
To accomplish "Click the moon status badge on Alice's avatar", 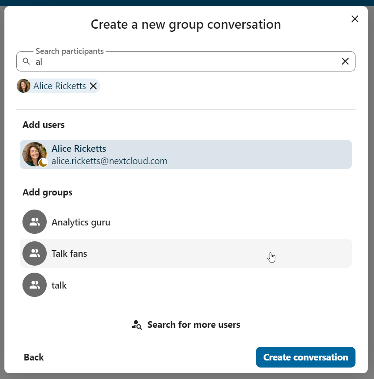I will (43, 163).
